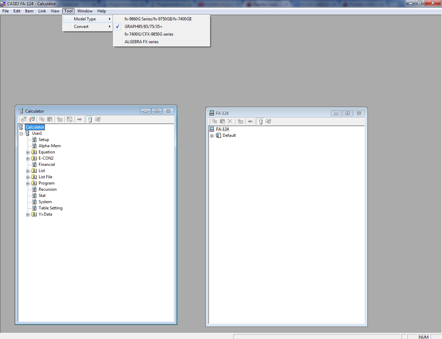
Task: Click Screen Capture icon in Calculator toolbar
Action: 70,119
